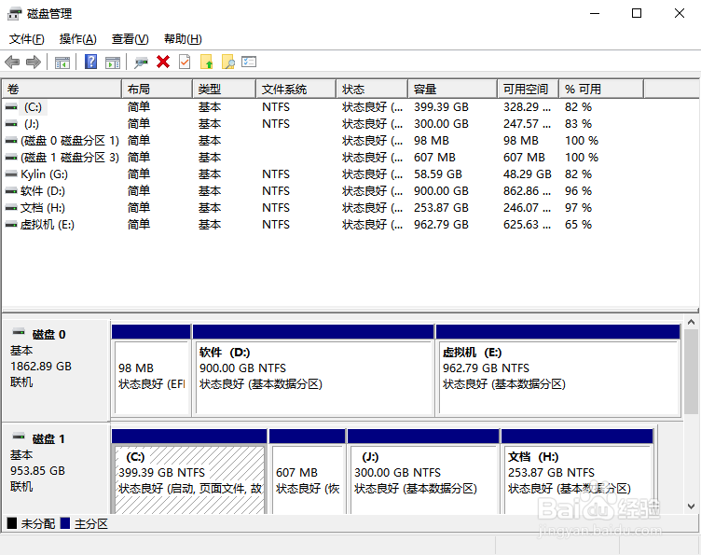Open the 帮助(H) menu
Image resolution: width=701 pixels, height=555 pixels.
click(x=183, y=39)
